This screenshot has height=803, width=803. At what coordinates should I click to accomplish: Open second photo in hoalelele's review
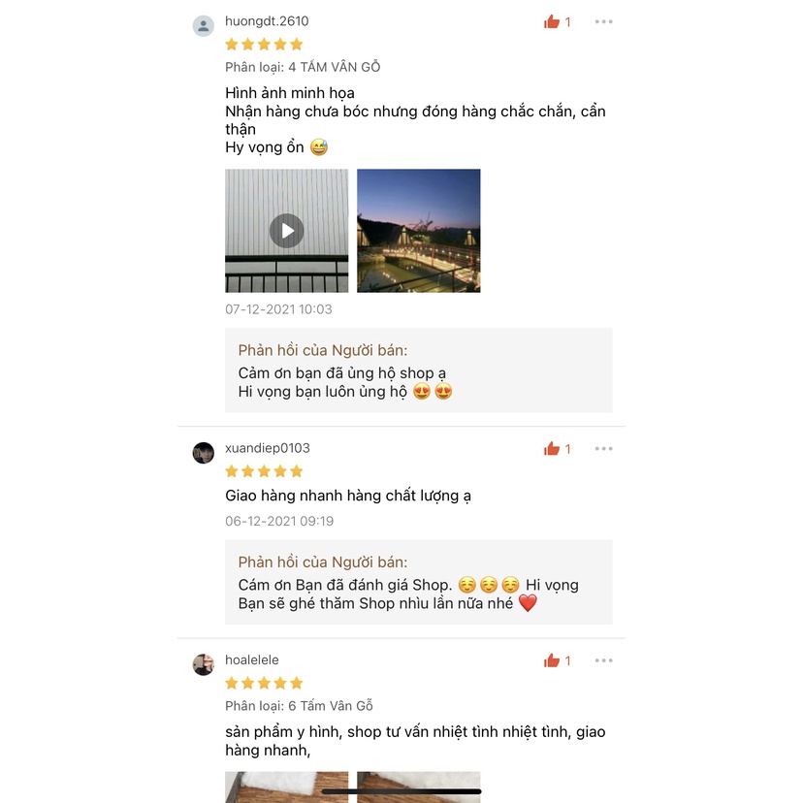tap(418, 787)
